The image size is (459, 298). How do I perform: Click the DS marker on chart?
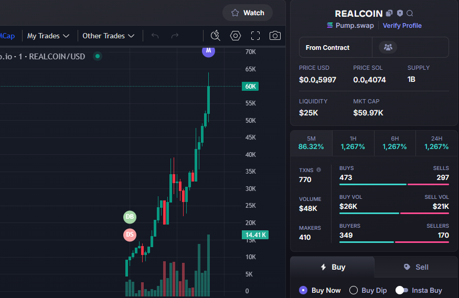click(x=130, y=235)
